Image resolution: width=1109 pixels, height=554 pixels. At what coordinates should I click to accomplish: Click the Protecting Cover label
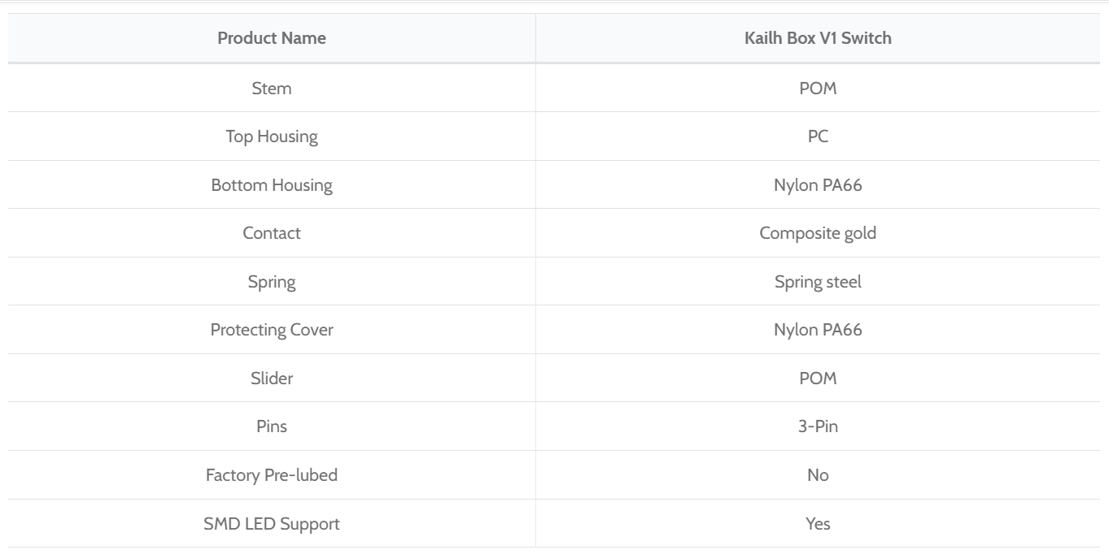[x=272, y=330]
